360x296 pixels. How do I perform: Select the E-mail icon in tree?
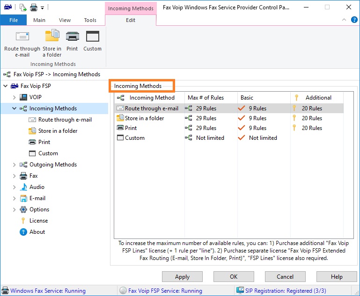[23, 198]
